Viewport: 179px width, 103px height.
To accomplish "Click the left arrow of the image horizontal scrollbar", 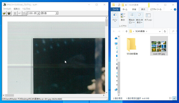I will 4,95.
